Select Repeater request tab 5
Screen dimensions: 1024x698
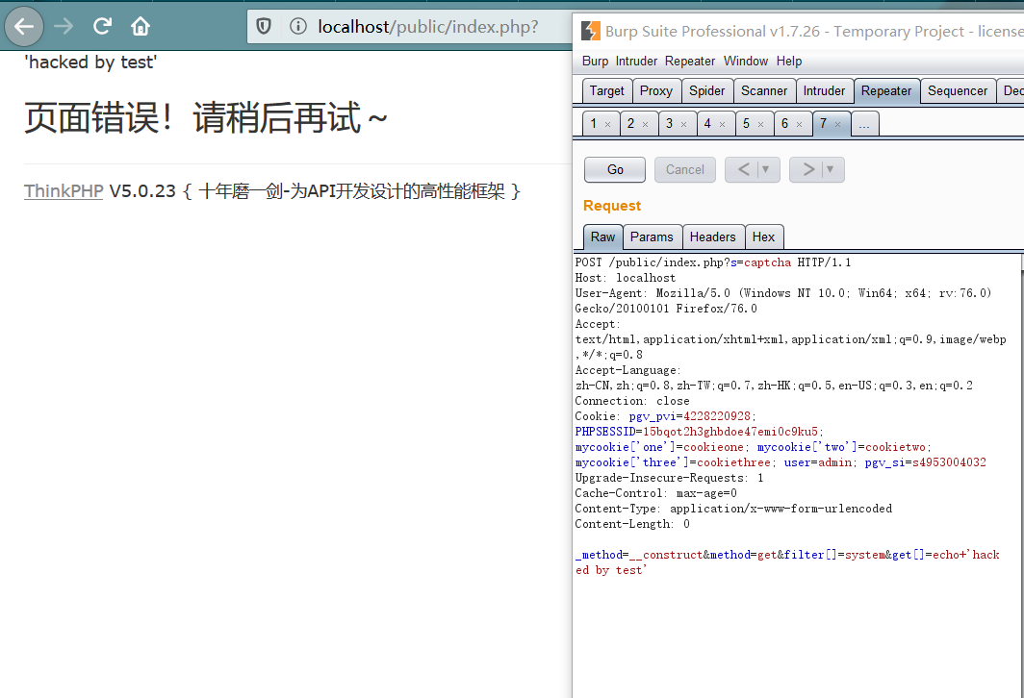(747, 123)
